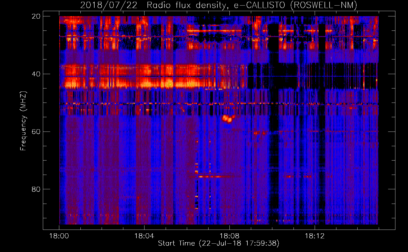Click the 80 frequency tick label
This screenshot has width=408, height=252.
point(36,189)
